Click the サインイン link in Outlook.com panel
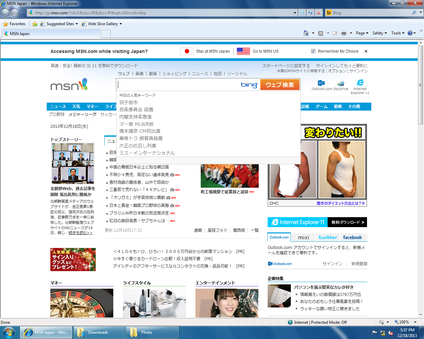This screenshot has height=339, width=424. (333, 264)
